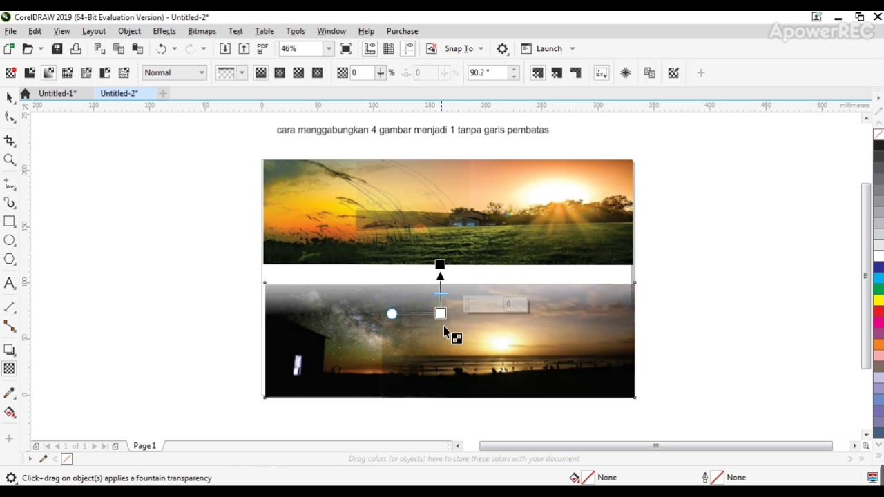The width and height of the screenshot is (884, 497).
Task: Click the yellow color swatch in palette
Action: coord(878,300)
